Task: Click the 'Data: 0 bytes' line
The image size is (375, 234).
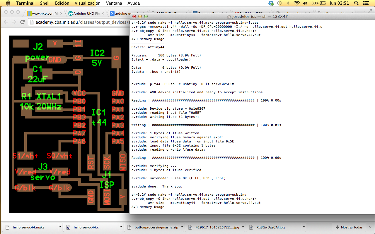Action: pos(166,68)
